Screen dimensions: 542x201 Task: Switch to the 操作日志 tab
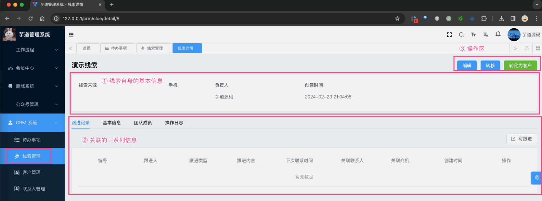tap(174, 123)
